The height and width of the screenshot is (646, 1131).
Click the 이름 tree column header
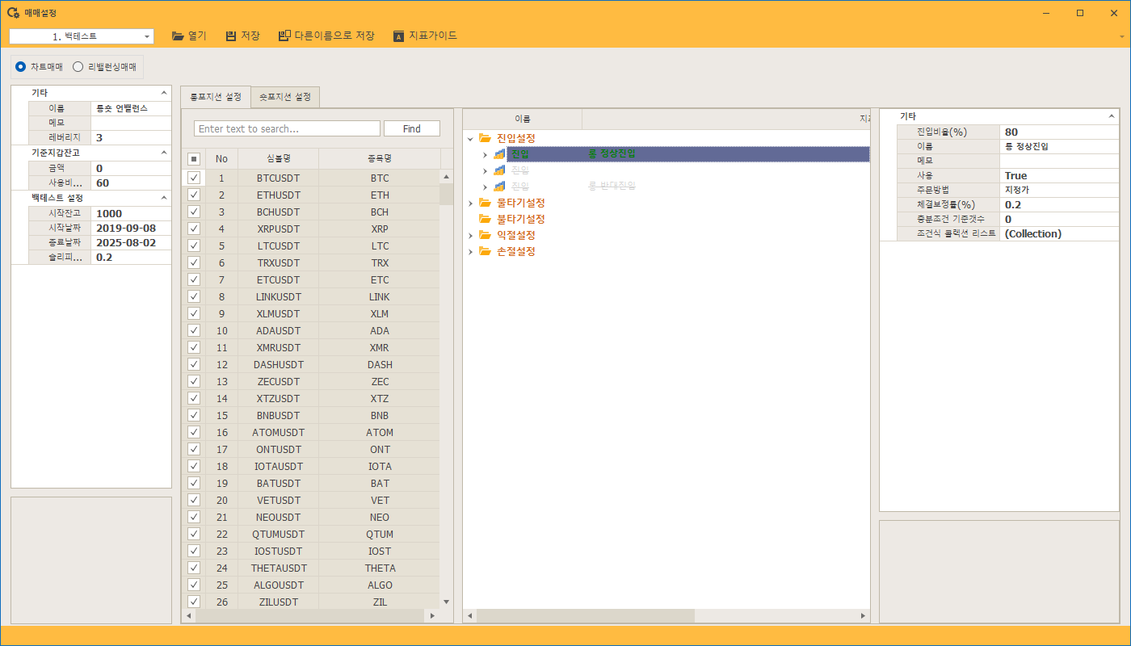(x=523, y=119)
